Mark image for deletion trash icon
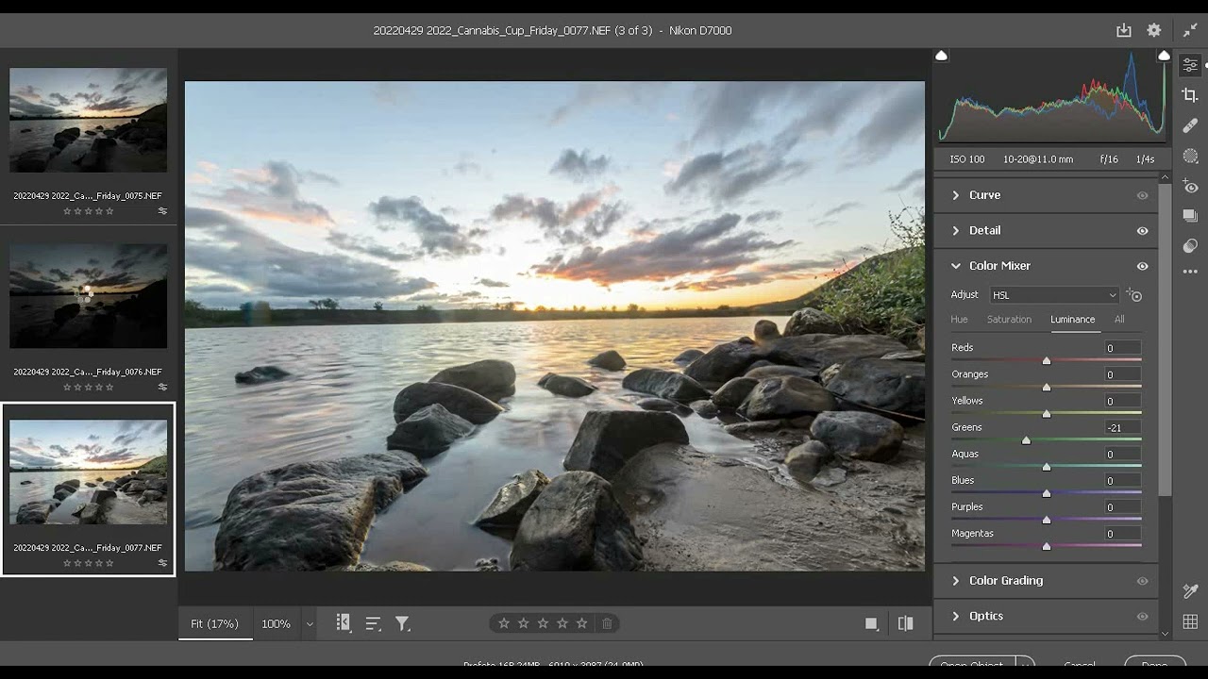 (607, 623)
